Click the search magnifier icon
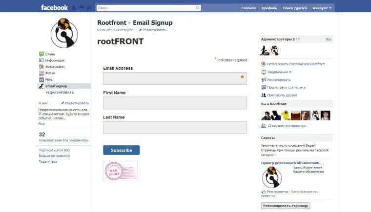The image size is (371, 212). (198, 8)
